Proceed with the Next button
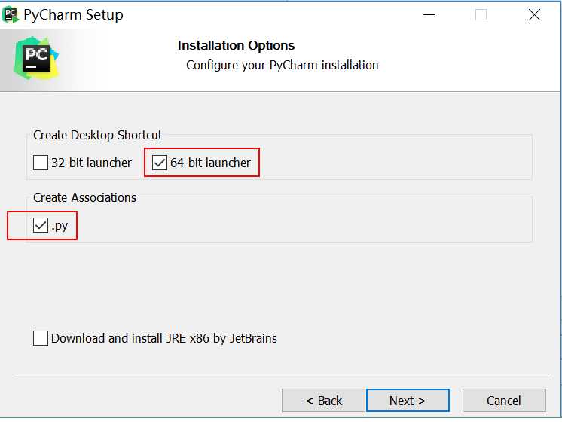 (x=408, y=401)
